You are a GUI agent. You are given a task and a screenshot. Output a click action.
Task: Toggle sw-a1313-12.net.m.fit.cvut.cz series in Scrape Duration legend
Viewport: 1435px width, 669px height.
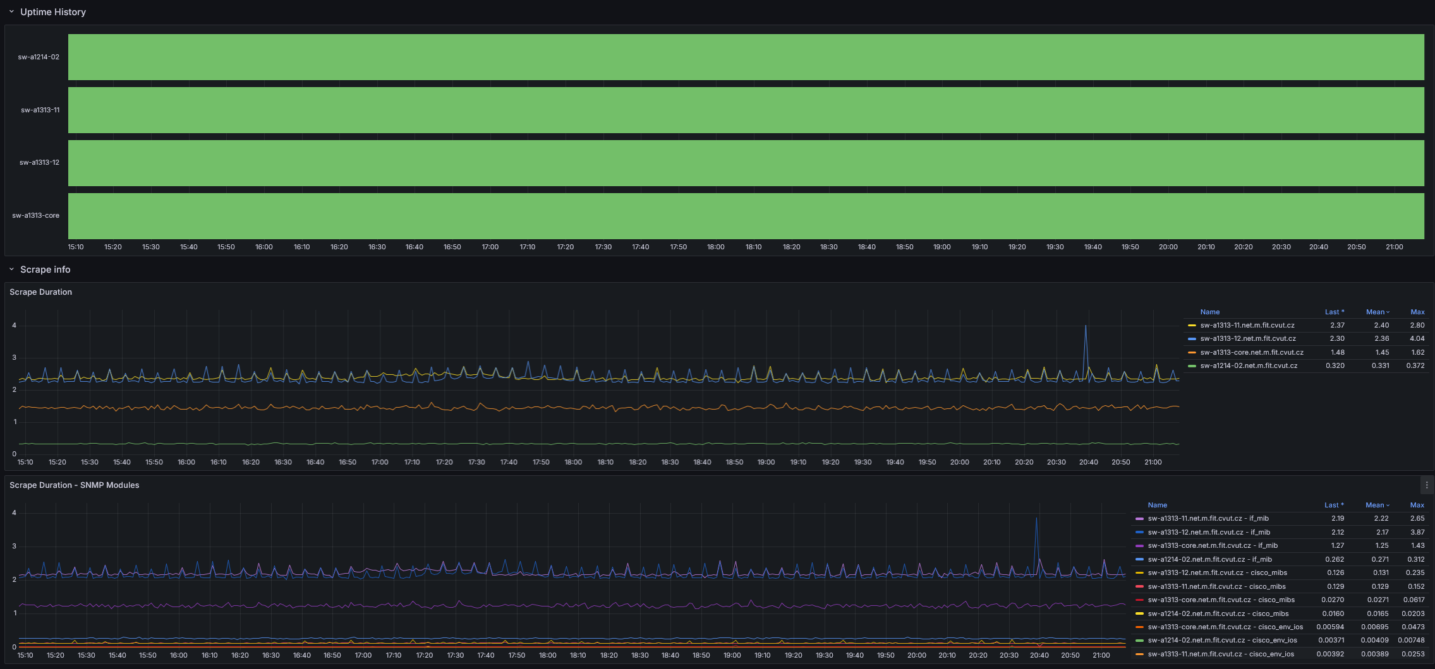[x=1247, y=339]
